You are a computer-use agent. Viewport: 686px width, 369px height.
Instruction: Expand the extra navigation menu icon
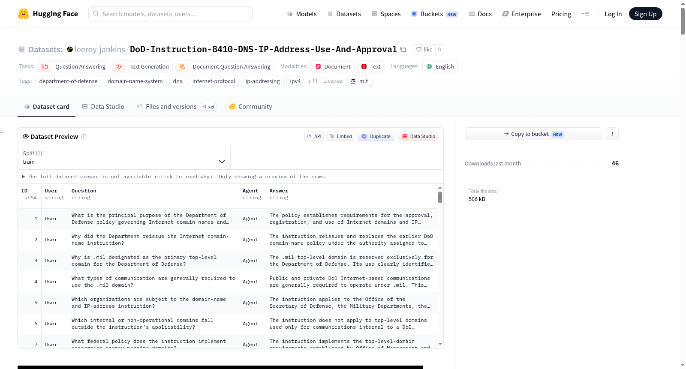(585, 14)
